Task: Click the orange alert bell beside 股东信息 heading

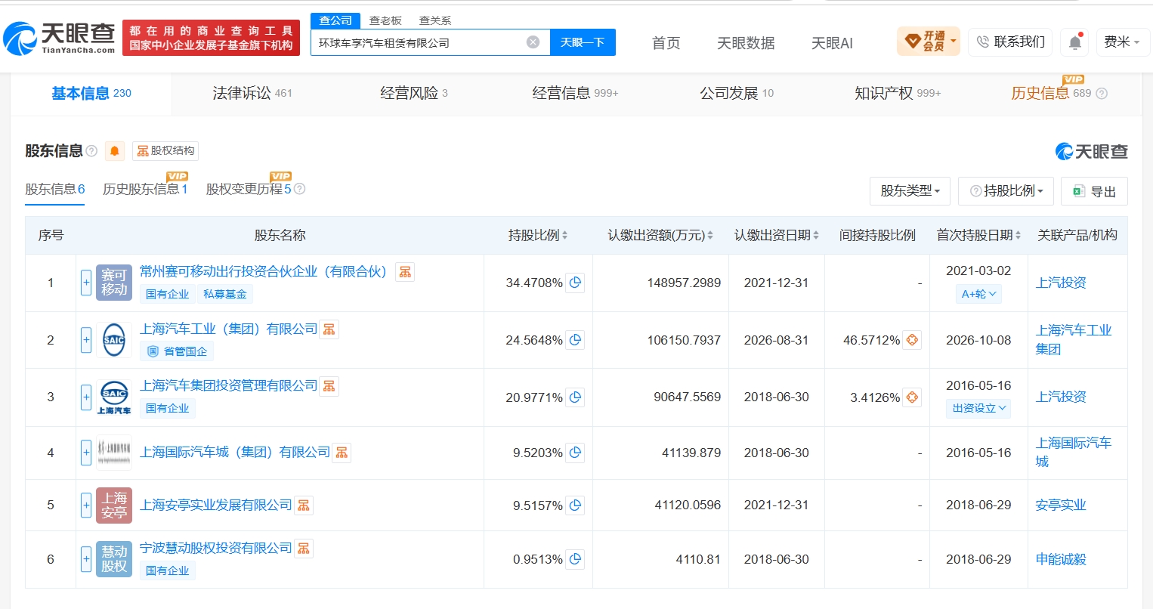Action: tap(115, 151)
